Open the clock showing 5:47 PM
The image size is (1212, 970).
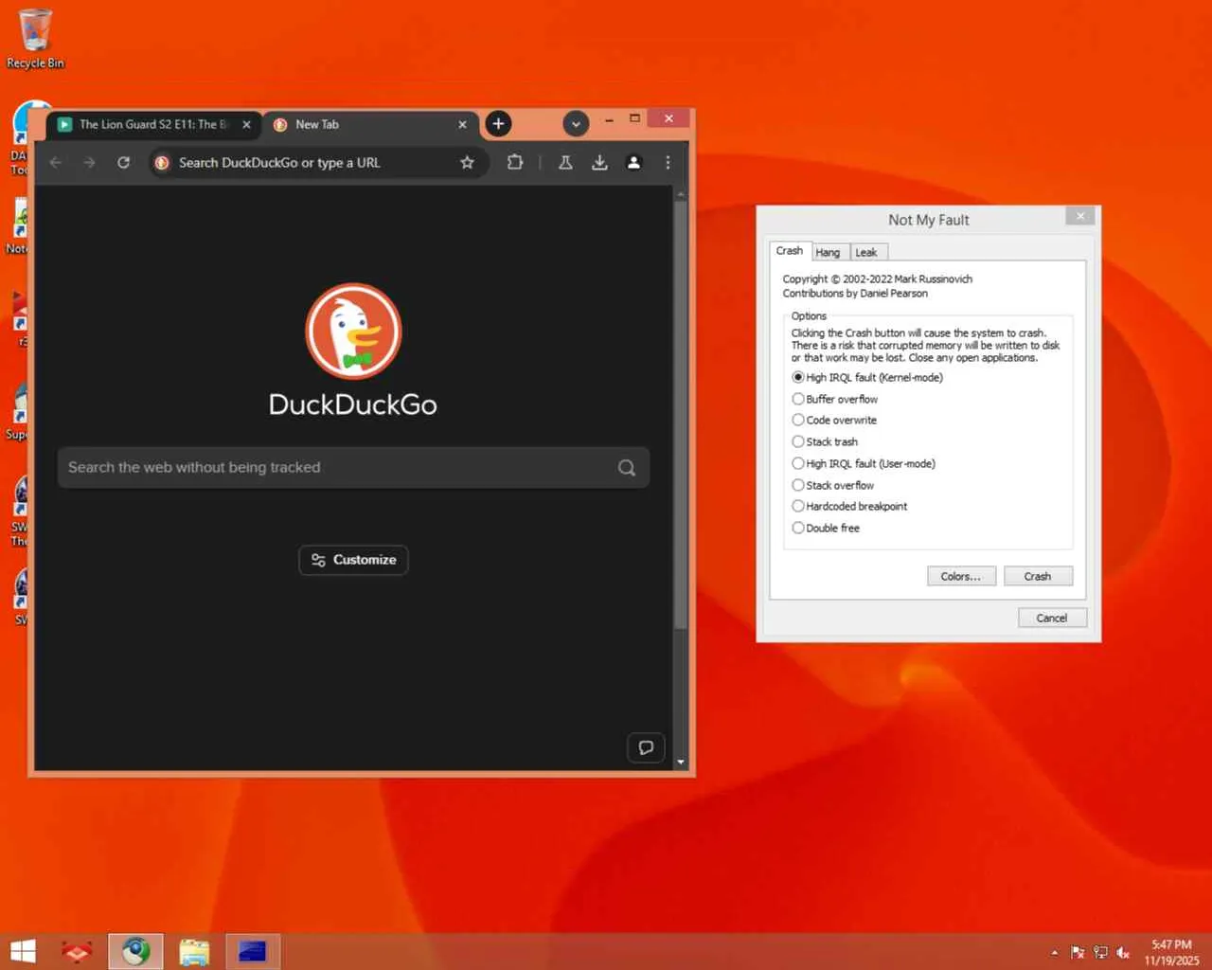point(1171,952)
